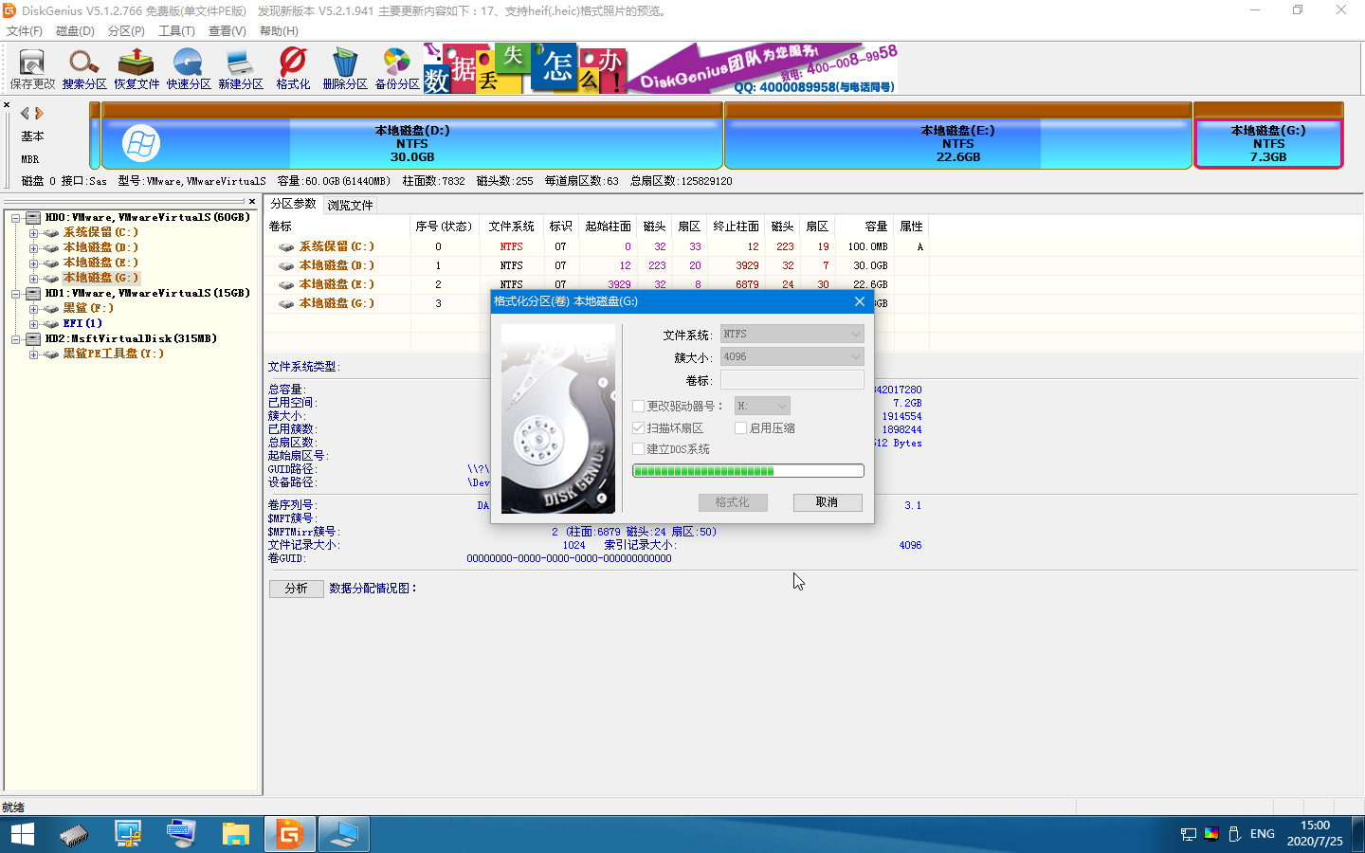Open the network tray icon
Viewport: 1365px width, 853px height.
point(1189,834)
